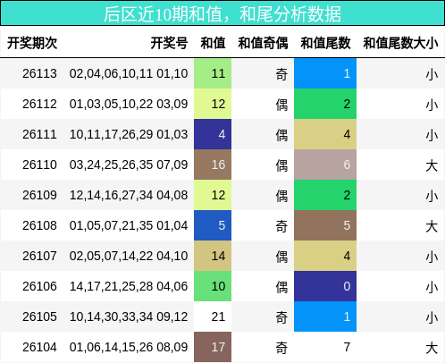This screenshot has height=363, width=445.
Task: Click 偶 parity in row 26110
Action: coord(281,165)
